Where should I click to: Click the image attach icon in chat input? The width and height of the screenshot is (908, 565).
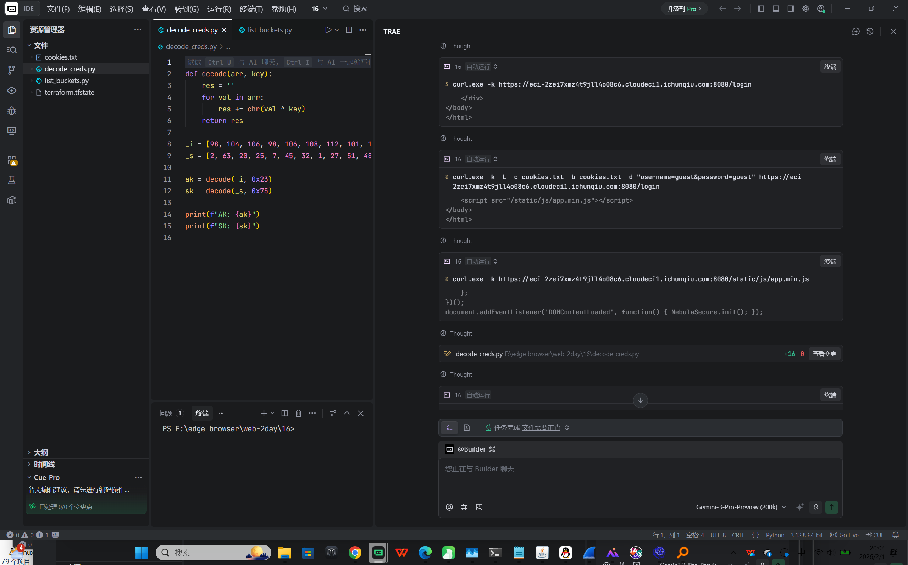[x=479, y=507]
